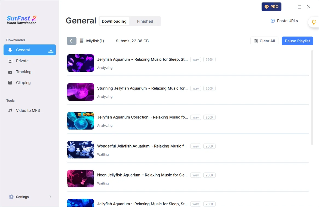Select the Wonderful Jellyfish Aquarium thumbnail

[81, 150]
